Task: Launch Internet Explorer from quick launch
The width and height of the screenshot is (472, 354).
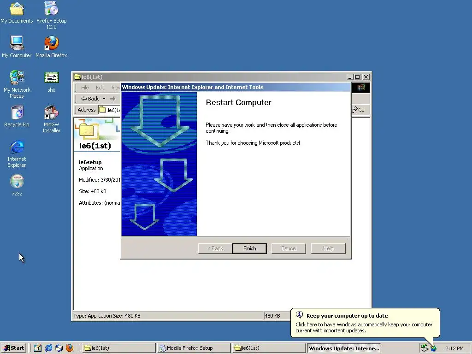Action: pos(48,348)
